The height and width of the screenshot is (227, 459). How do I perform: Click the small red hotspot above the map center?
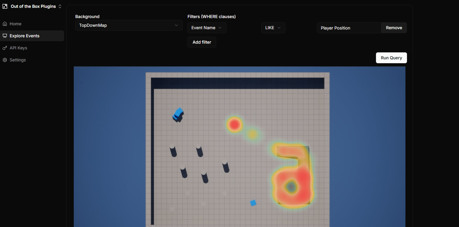pyautogui.click(x=234, y=124)
